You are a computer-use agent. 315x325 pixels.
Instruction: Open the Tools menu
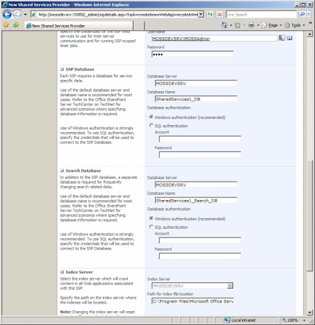pyautogui.click(x=295, y=25)
